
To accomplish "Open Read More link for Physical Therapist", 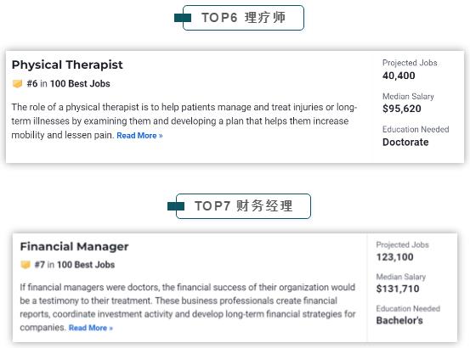I will click(x=139, y=136).
